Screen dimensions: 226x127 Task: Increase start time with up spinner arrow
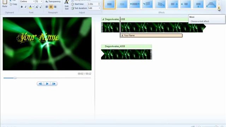click(99, 3)
